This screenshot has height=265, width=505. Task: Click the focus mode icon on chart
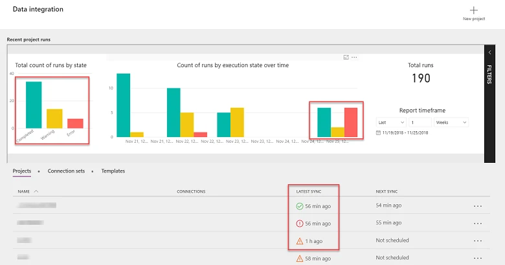(x=346, y=58)
